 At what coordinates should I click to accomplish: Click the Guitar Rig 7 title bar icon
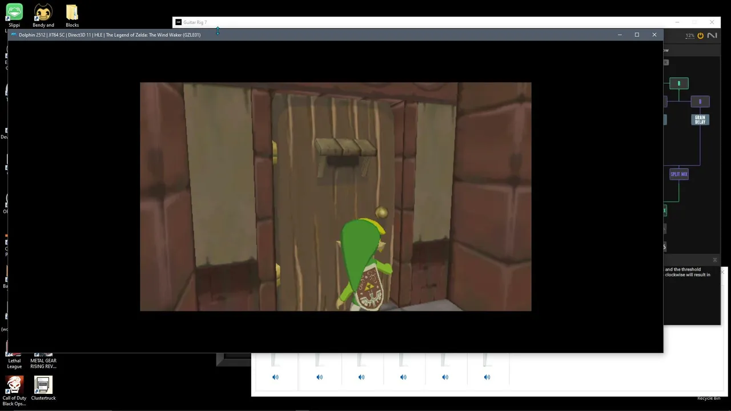click(x=178, y=22)
